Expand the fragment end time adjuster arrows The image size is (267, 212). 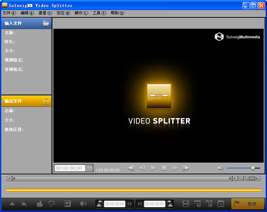point(140,204)
